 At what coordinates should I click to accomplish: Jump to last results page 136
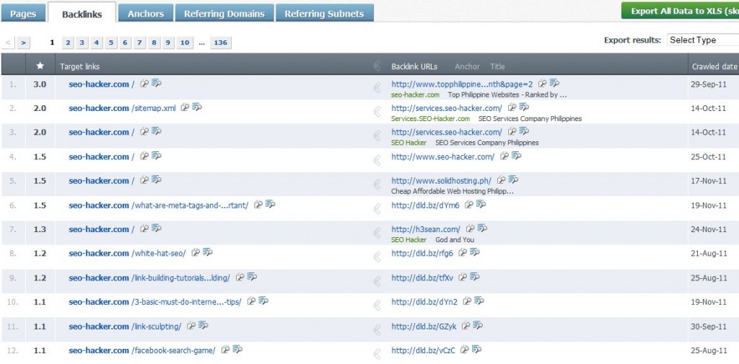221,43
